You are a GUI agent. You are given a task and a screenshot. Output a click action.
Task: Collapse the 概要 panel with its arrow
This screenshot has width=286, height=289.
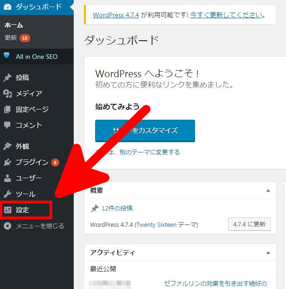[x=268, y=190]
